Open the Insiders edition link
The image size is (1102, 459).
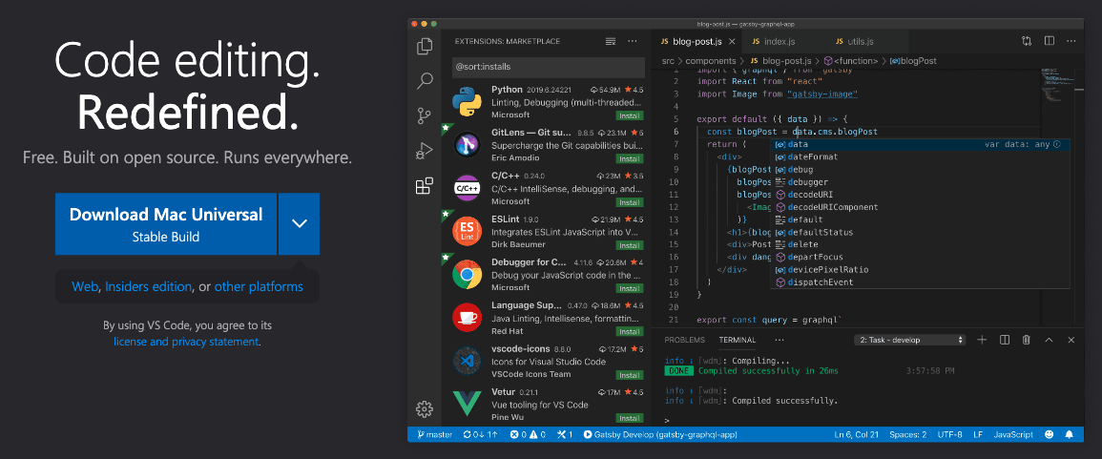click(148, 286)
